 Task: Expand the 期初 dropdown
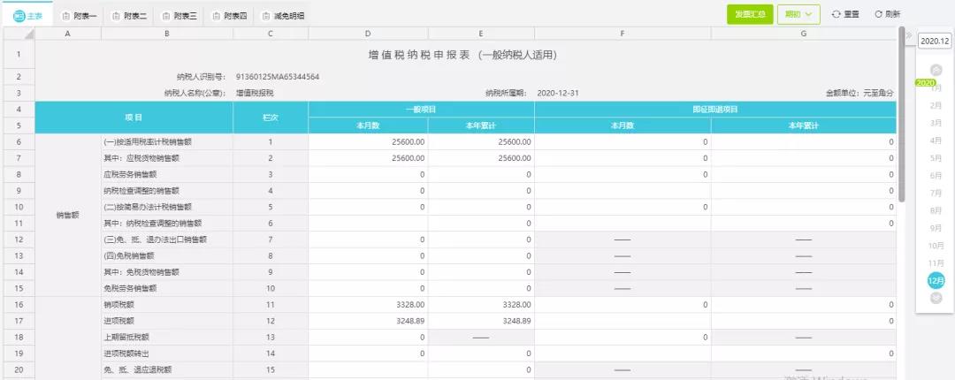(x=798, y=14)
